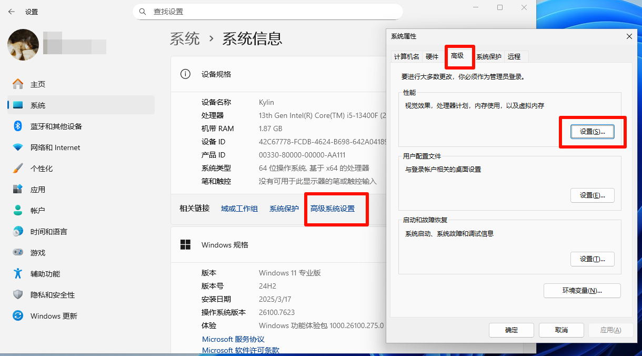
Task: Click the search magnifier icon in Settings
Action: [x=143, y=11]
